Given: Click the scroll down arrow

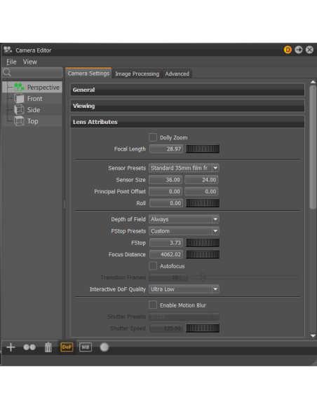Looking at the screenshot, I should point(313,336).
